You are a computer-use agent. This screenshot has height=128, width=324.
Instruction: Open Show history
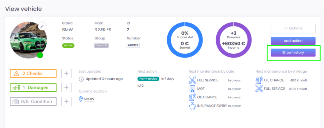pyautogui.click(x=293, y=52)
